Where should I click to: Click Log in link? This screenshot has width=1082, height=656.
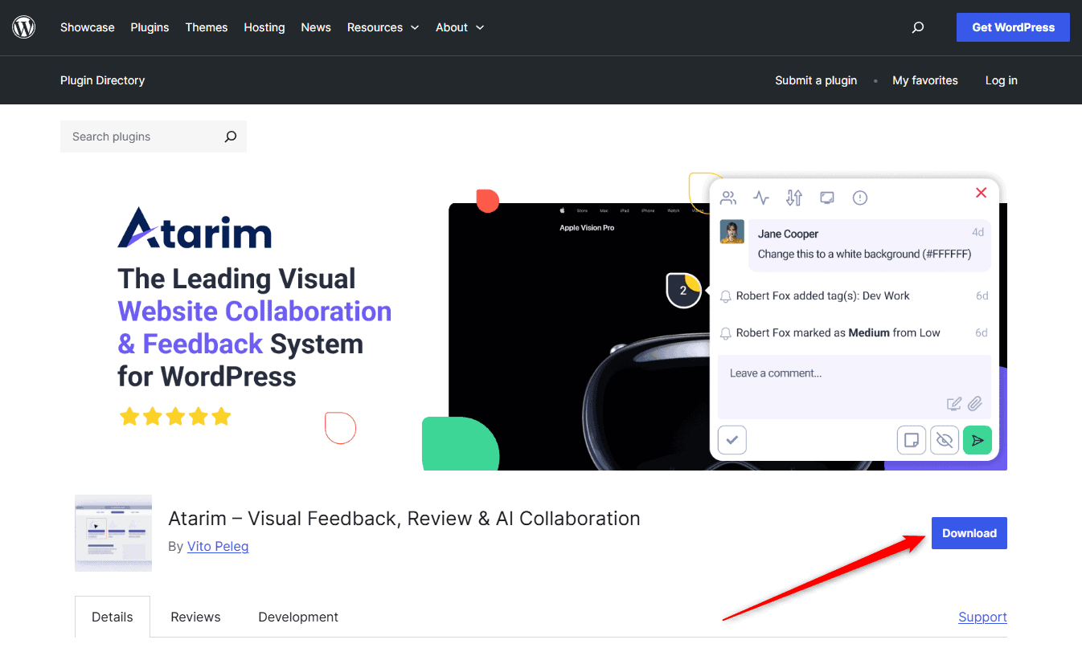(1002, 80)
